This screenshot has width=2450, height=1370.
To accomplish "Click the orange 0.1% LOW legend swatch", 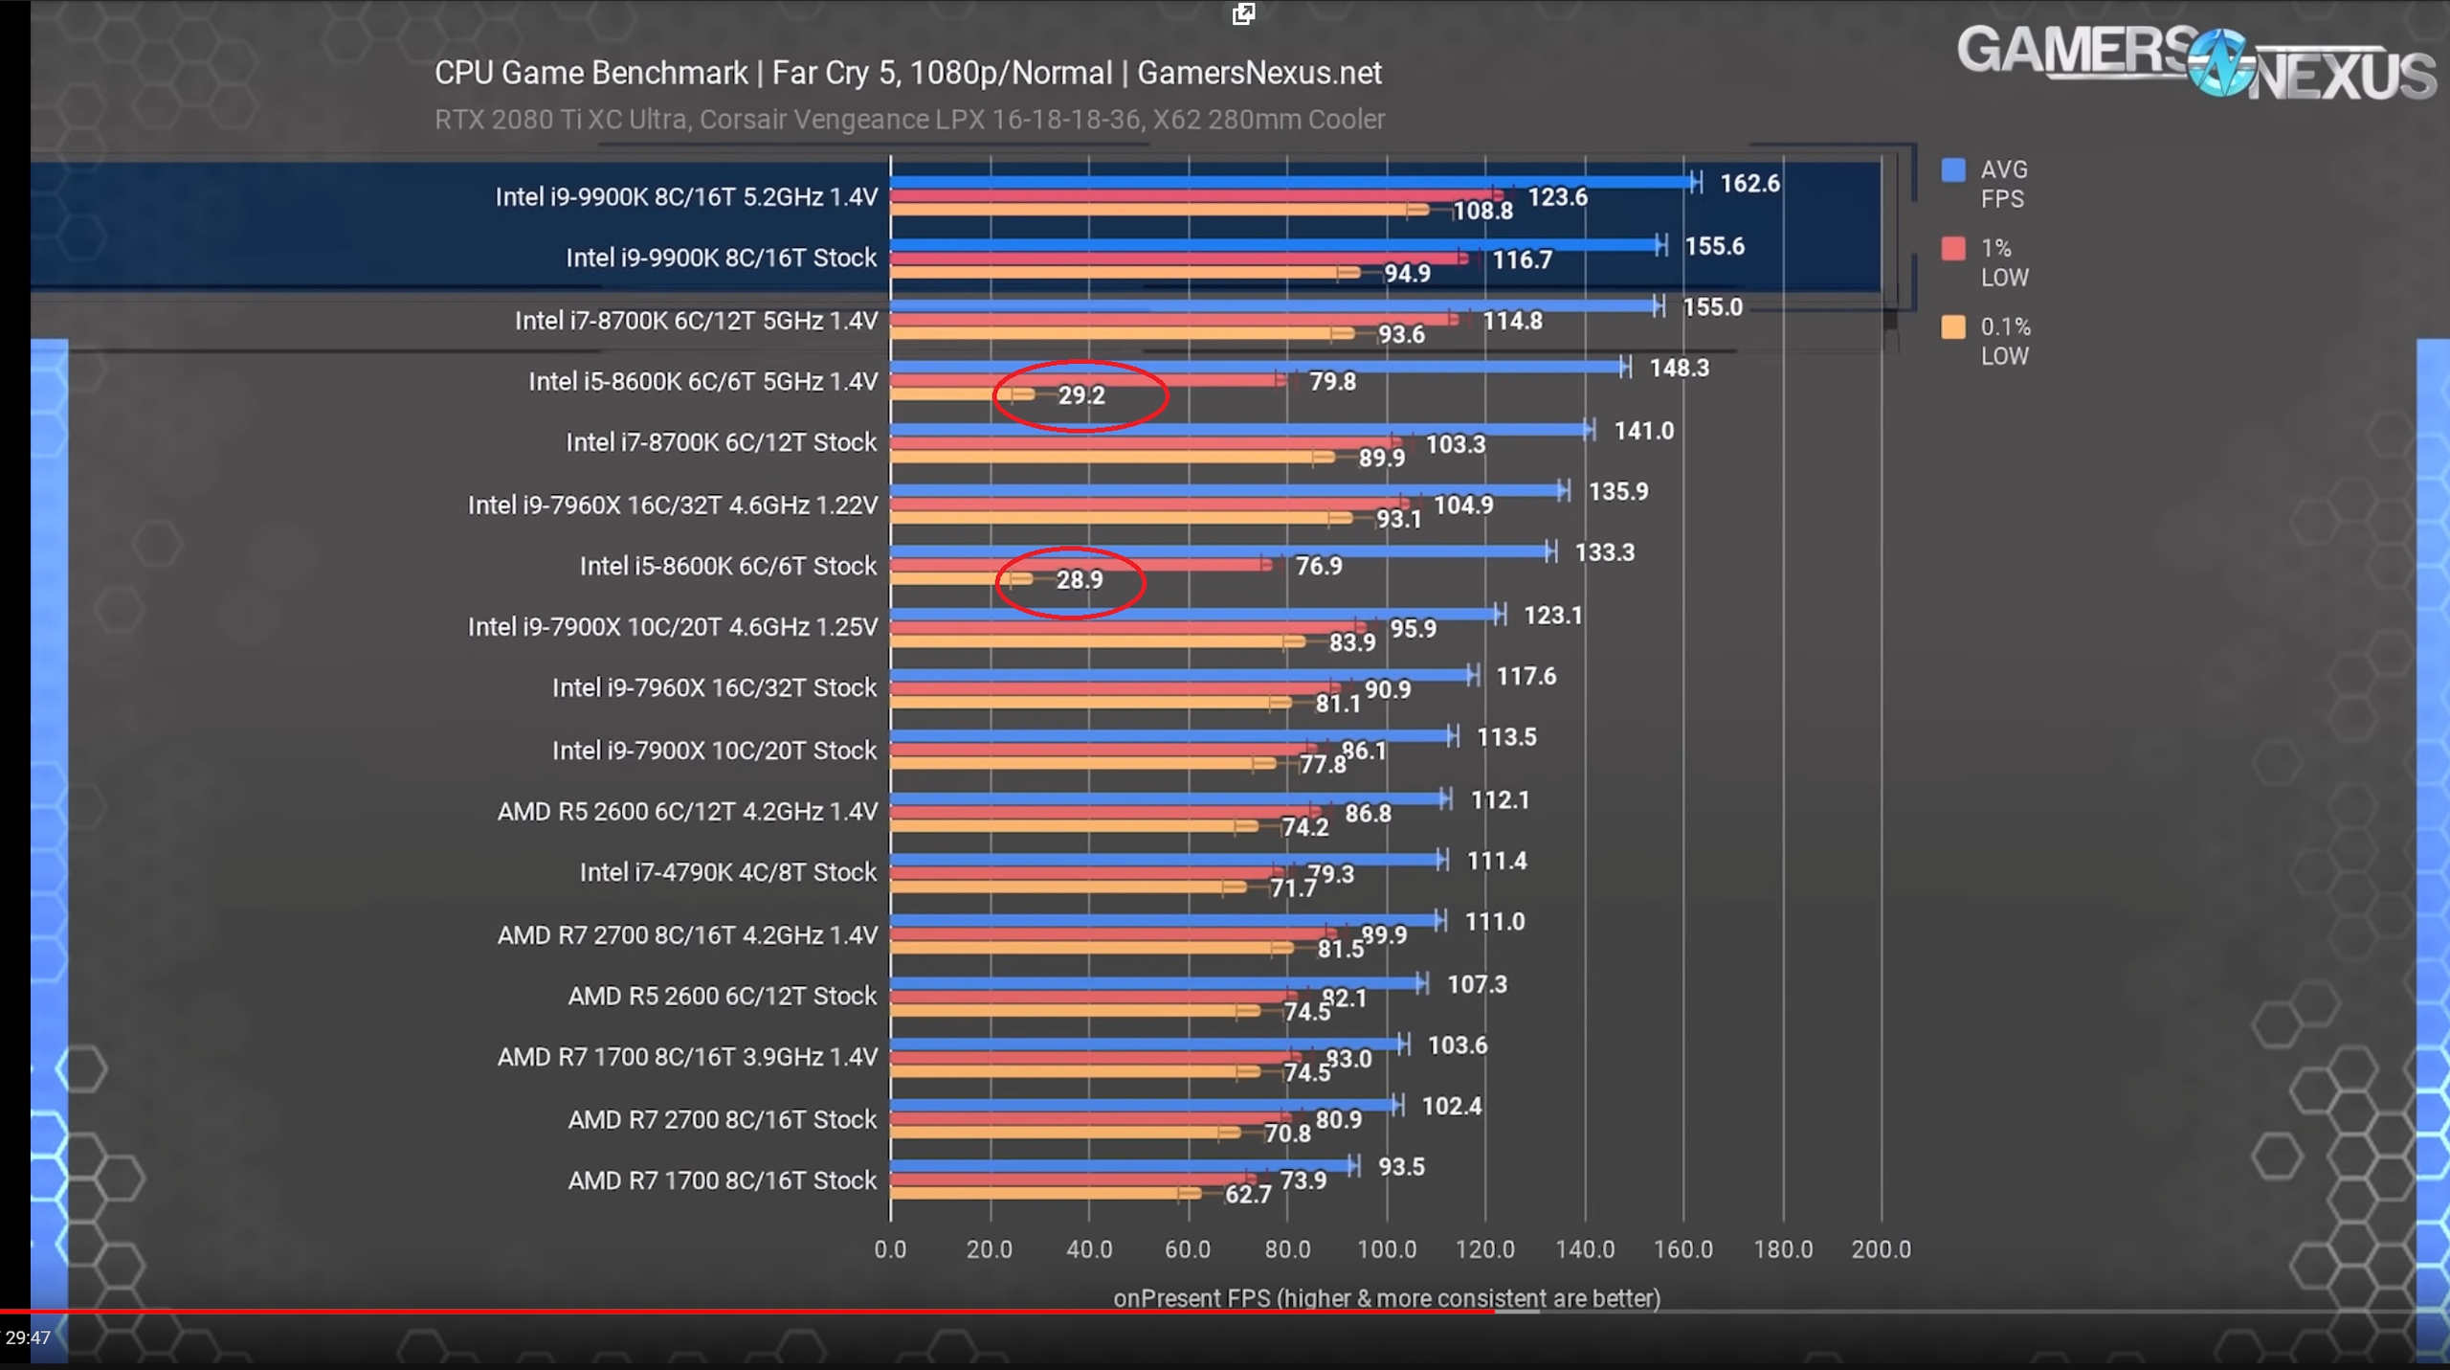I will 1952,327.
